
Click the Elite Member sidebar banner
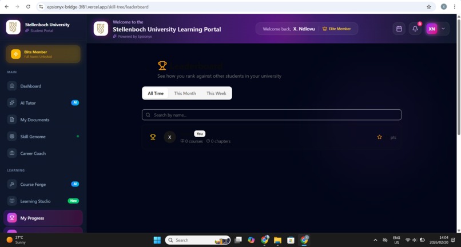click(x=43, y=54)
